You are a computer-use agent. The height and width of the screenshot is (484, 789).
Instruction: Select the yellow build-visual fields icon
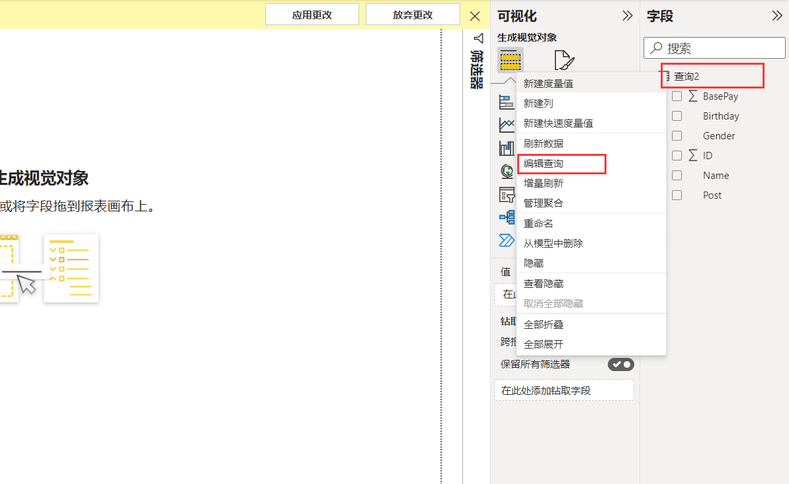coord(510,60)
